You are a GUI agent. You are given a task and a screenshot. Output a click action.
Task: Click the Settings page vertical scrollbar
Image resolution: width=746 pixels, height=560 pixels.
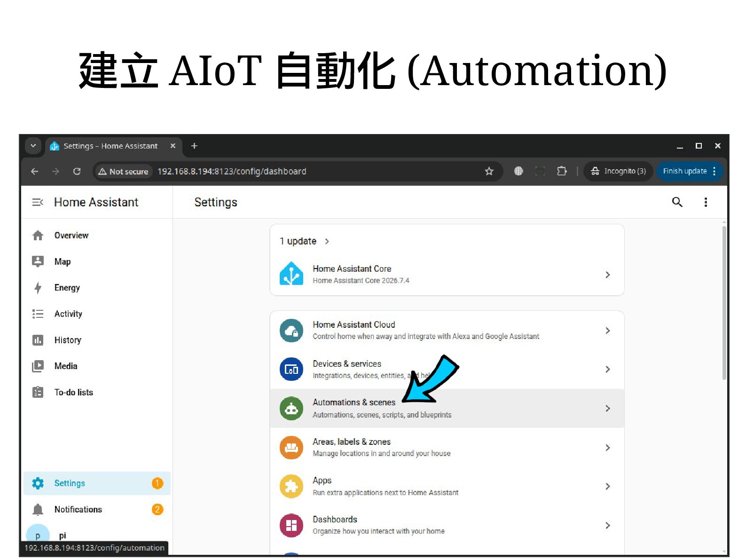coord(724,303)
